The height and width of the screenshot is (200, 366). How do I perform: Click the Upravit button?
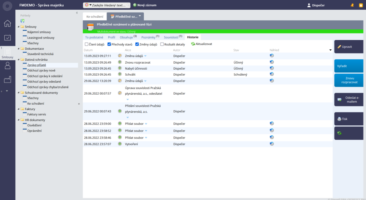click(x=349, y=47)
